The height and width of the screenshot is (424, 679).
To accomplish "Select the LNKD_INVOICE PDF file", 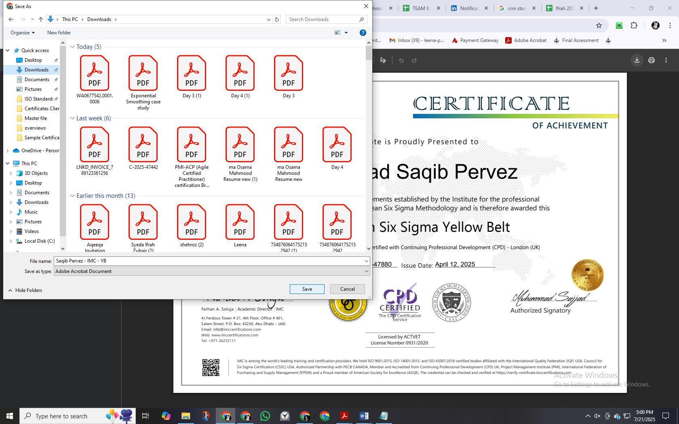I will pyautogui.click(x=95, y=151).
